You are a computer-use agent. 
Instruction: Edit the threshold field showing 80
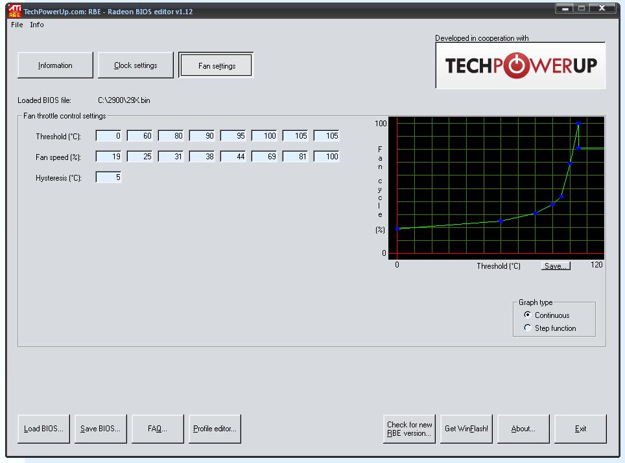pyautogui.click(x=171, y=136)
